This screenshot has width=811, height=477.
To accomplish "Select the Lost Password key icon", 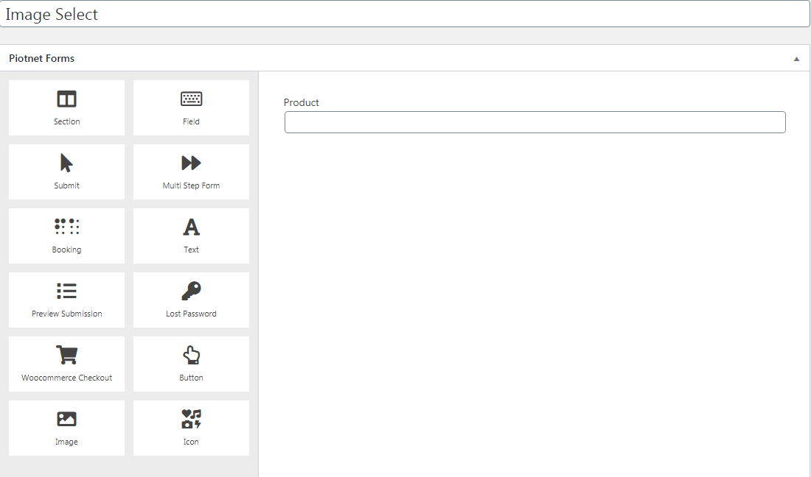I will click(x=191, y=291).
